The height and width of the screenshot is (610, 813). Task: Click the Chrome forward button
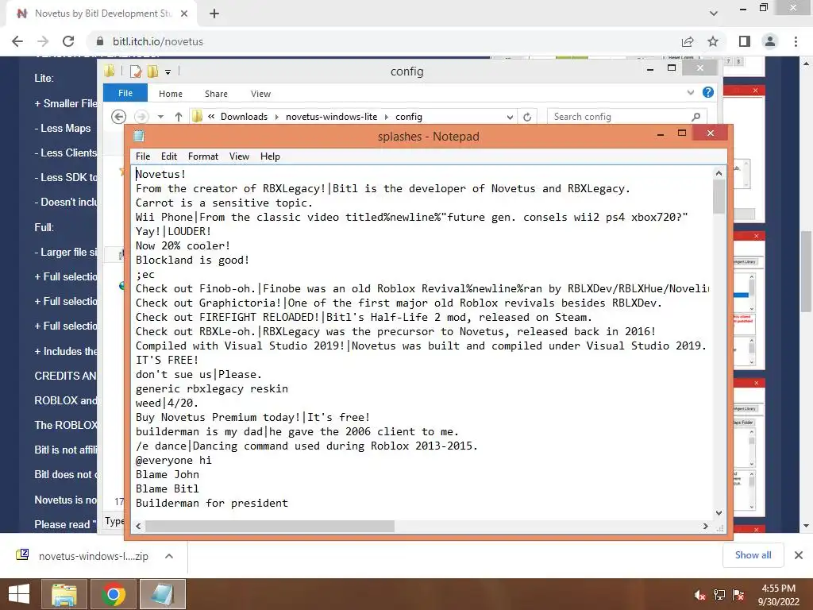point(43,41)
